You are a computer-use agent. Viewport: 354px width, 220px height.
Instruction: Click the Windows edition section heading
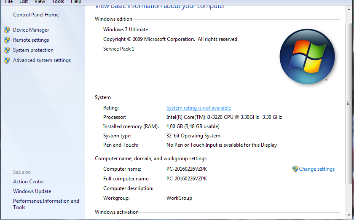coord(113,19)
